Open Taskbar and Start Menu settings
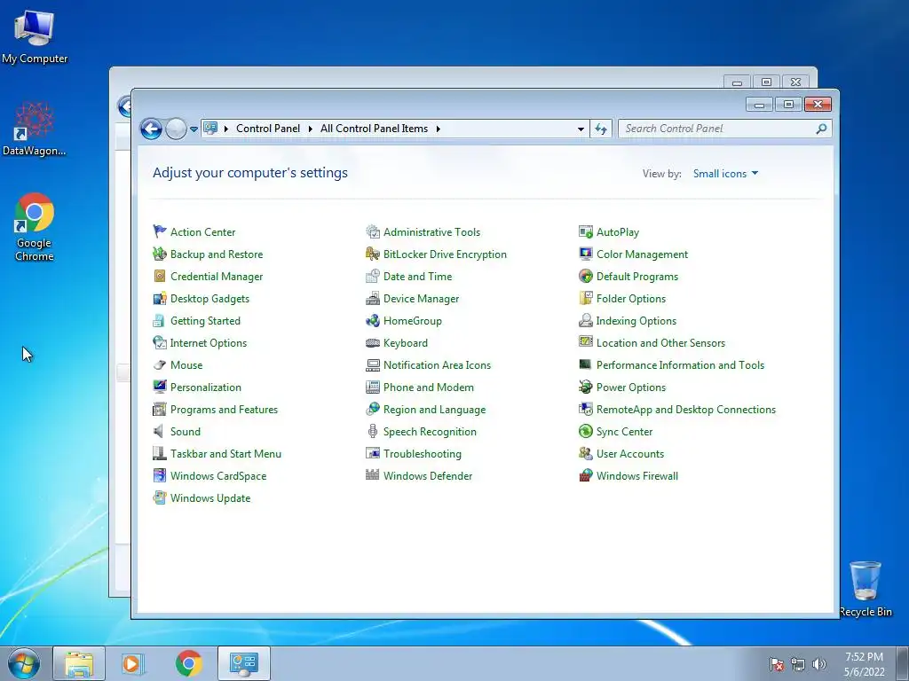The width and height of the screenshot is (909, 681). coord(225,454)
